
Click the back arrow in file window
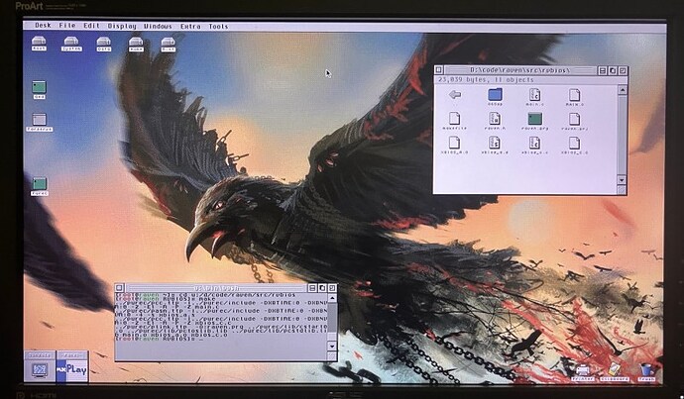click(455, 94)
